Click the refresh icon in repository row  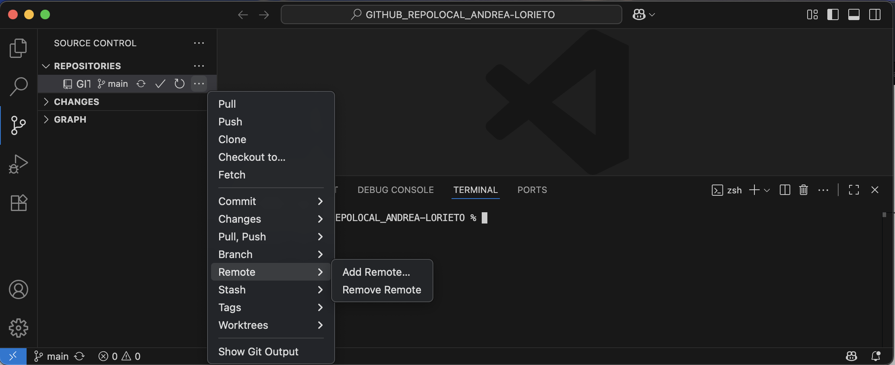tap(179, 84)
